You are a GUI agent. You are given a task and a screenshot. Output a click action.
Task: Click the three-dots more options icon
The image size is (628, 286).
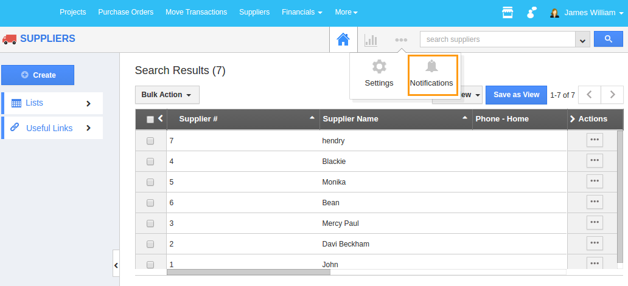point(400,40)
